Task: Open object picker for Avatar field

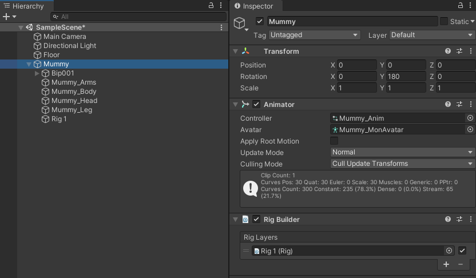Action: (x=470, y=129)
